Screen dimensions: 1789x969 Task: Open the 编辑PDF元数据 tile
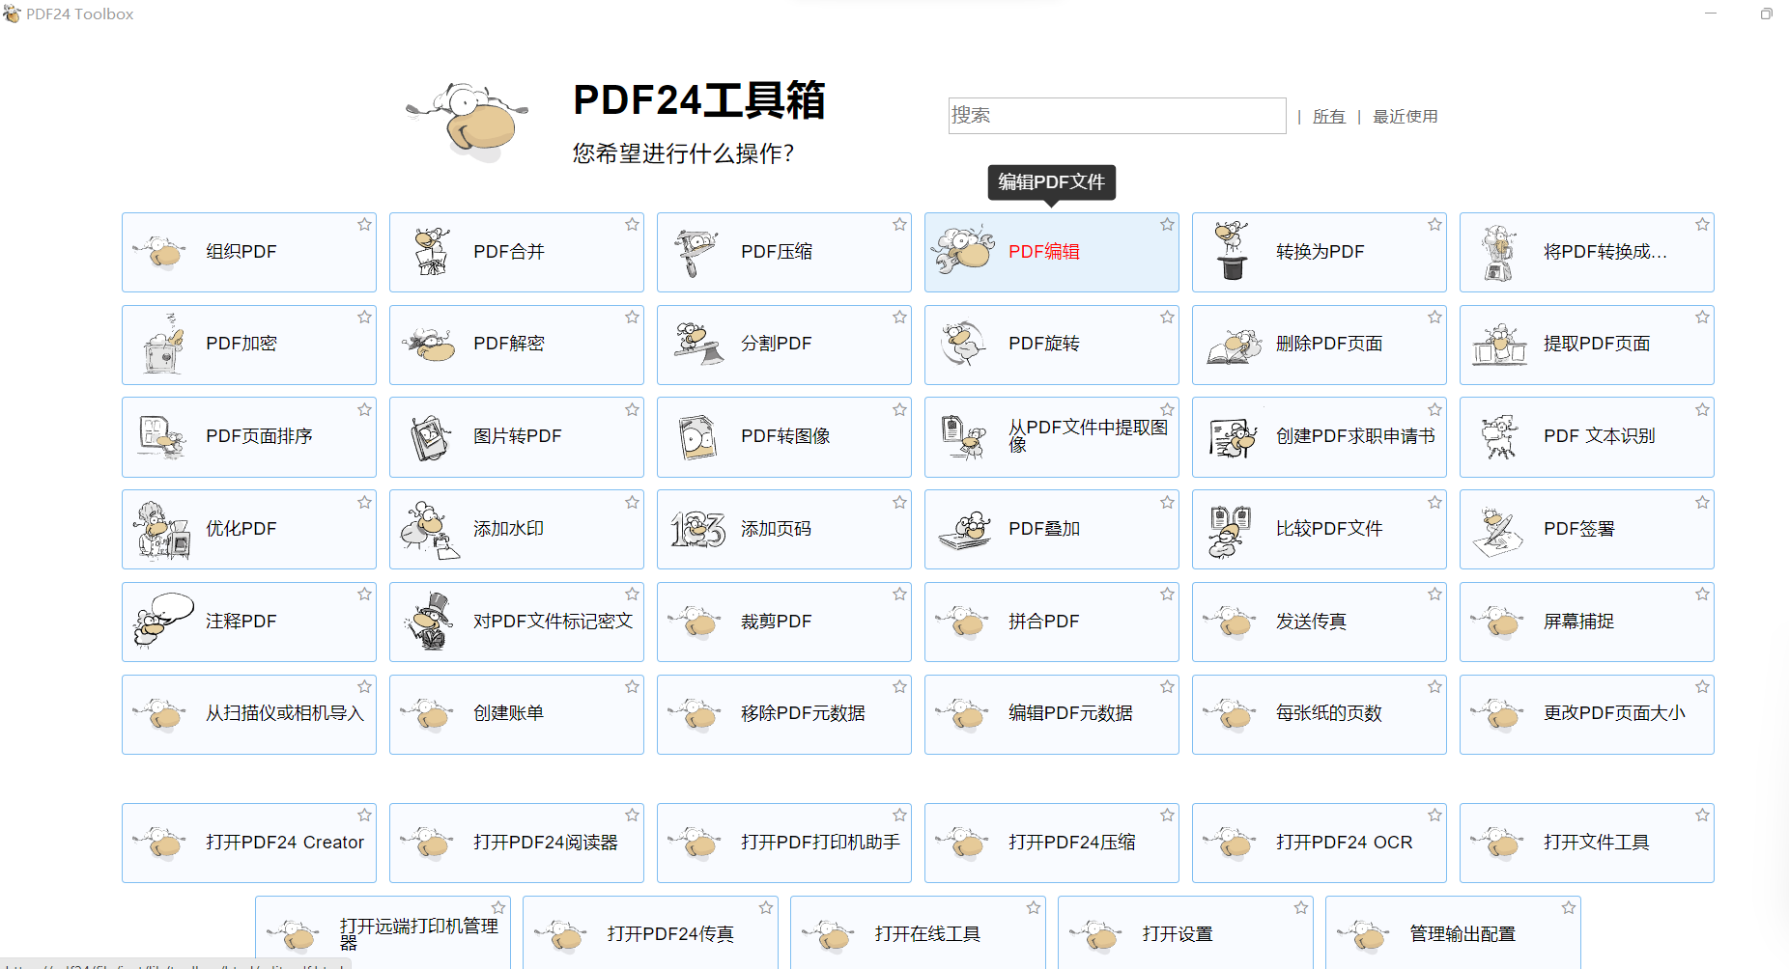[1051, 714]
